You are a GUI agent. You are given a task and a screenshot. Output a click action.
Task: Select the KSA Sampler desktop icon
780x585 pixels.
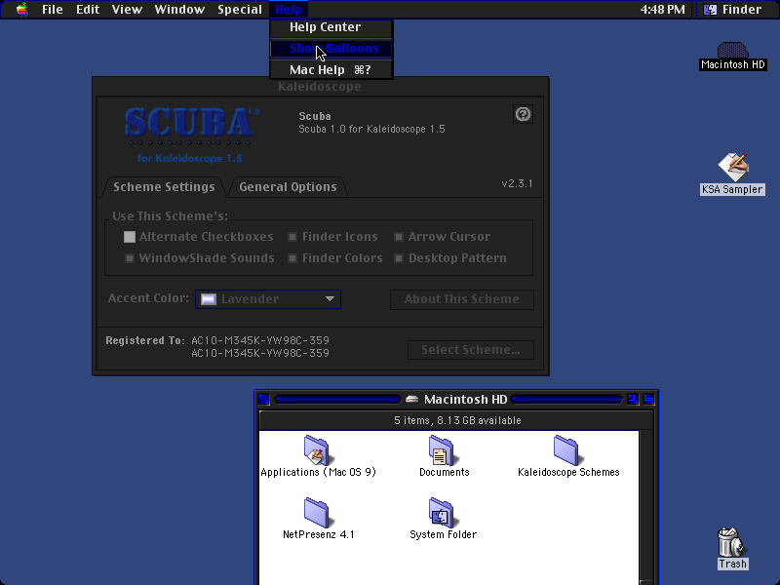click(733, 167)
